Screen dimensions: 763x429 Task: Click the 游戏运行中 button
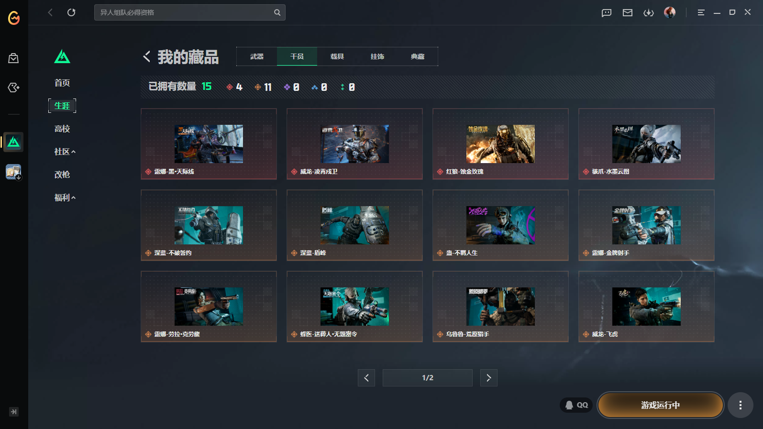coord(660,405)
